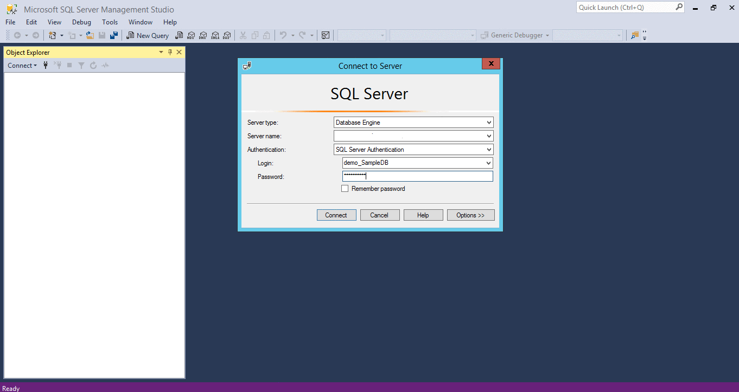
Task: Open the Debug menu
Action: click(x=82, y=22)
